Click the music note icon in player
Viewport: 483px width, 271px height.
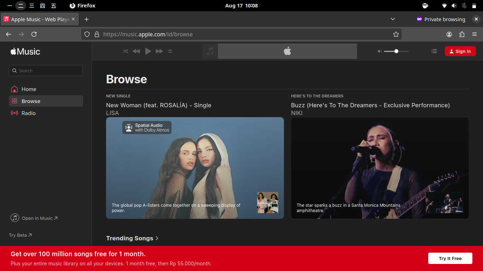click(210, 51)
